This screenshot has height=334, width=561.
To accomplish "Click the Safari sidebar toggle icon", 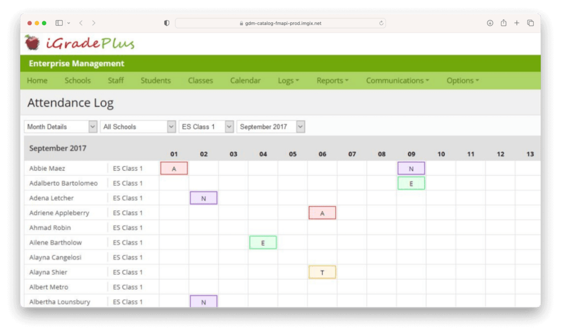I will click(x=59, y=23).
